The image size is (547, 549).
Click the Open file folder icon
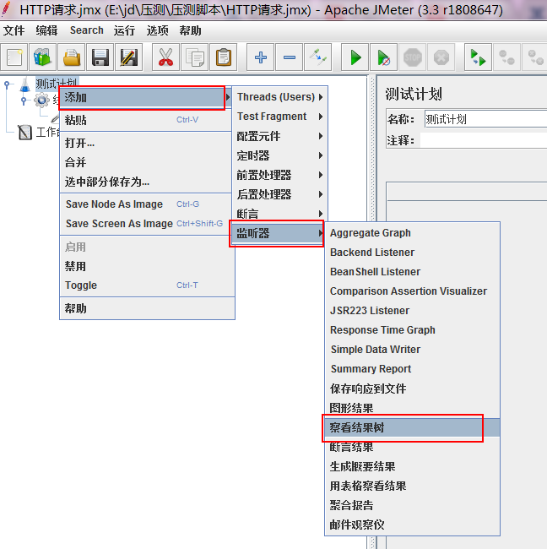[x=72, y=57]
